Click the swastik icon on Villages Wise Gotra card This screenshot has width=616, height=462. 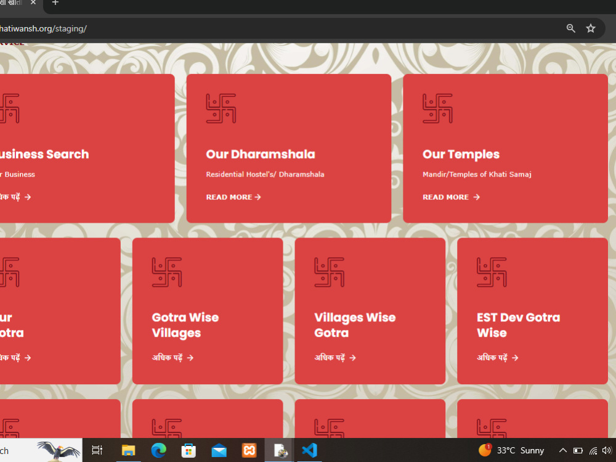tap(329, 272)
